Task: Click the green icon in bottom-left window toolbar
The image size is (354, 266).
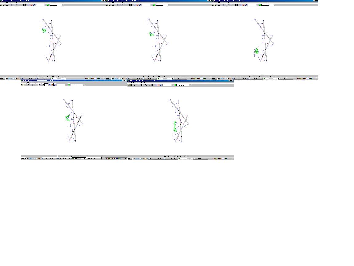Action: (x=69, y=85)
